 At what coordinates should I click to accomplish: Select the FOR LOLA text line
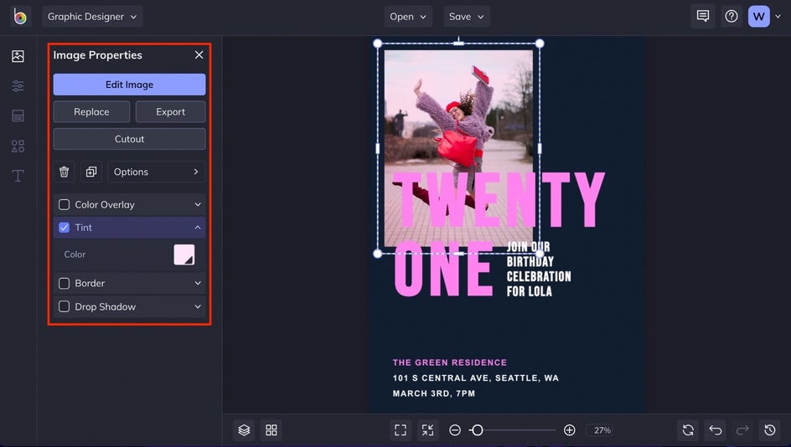[x=530, y=291]
